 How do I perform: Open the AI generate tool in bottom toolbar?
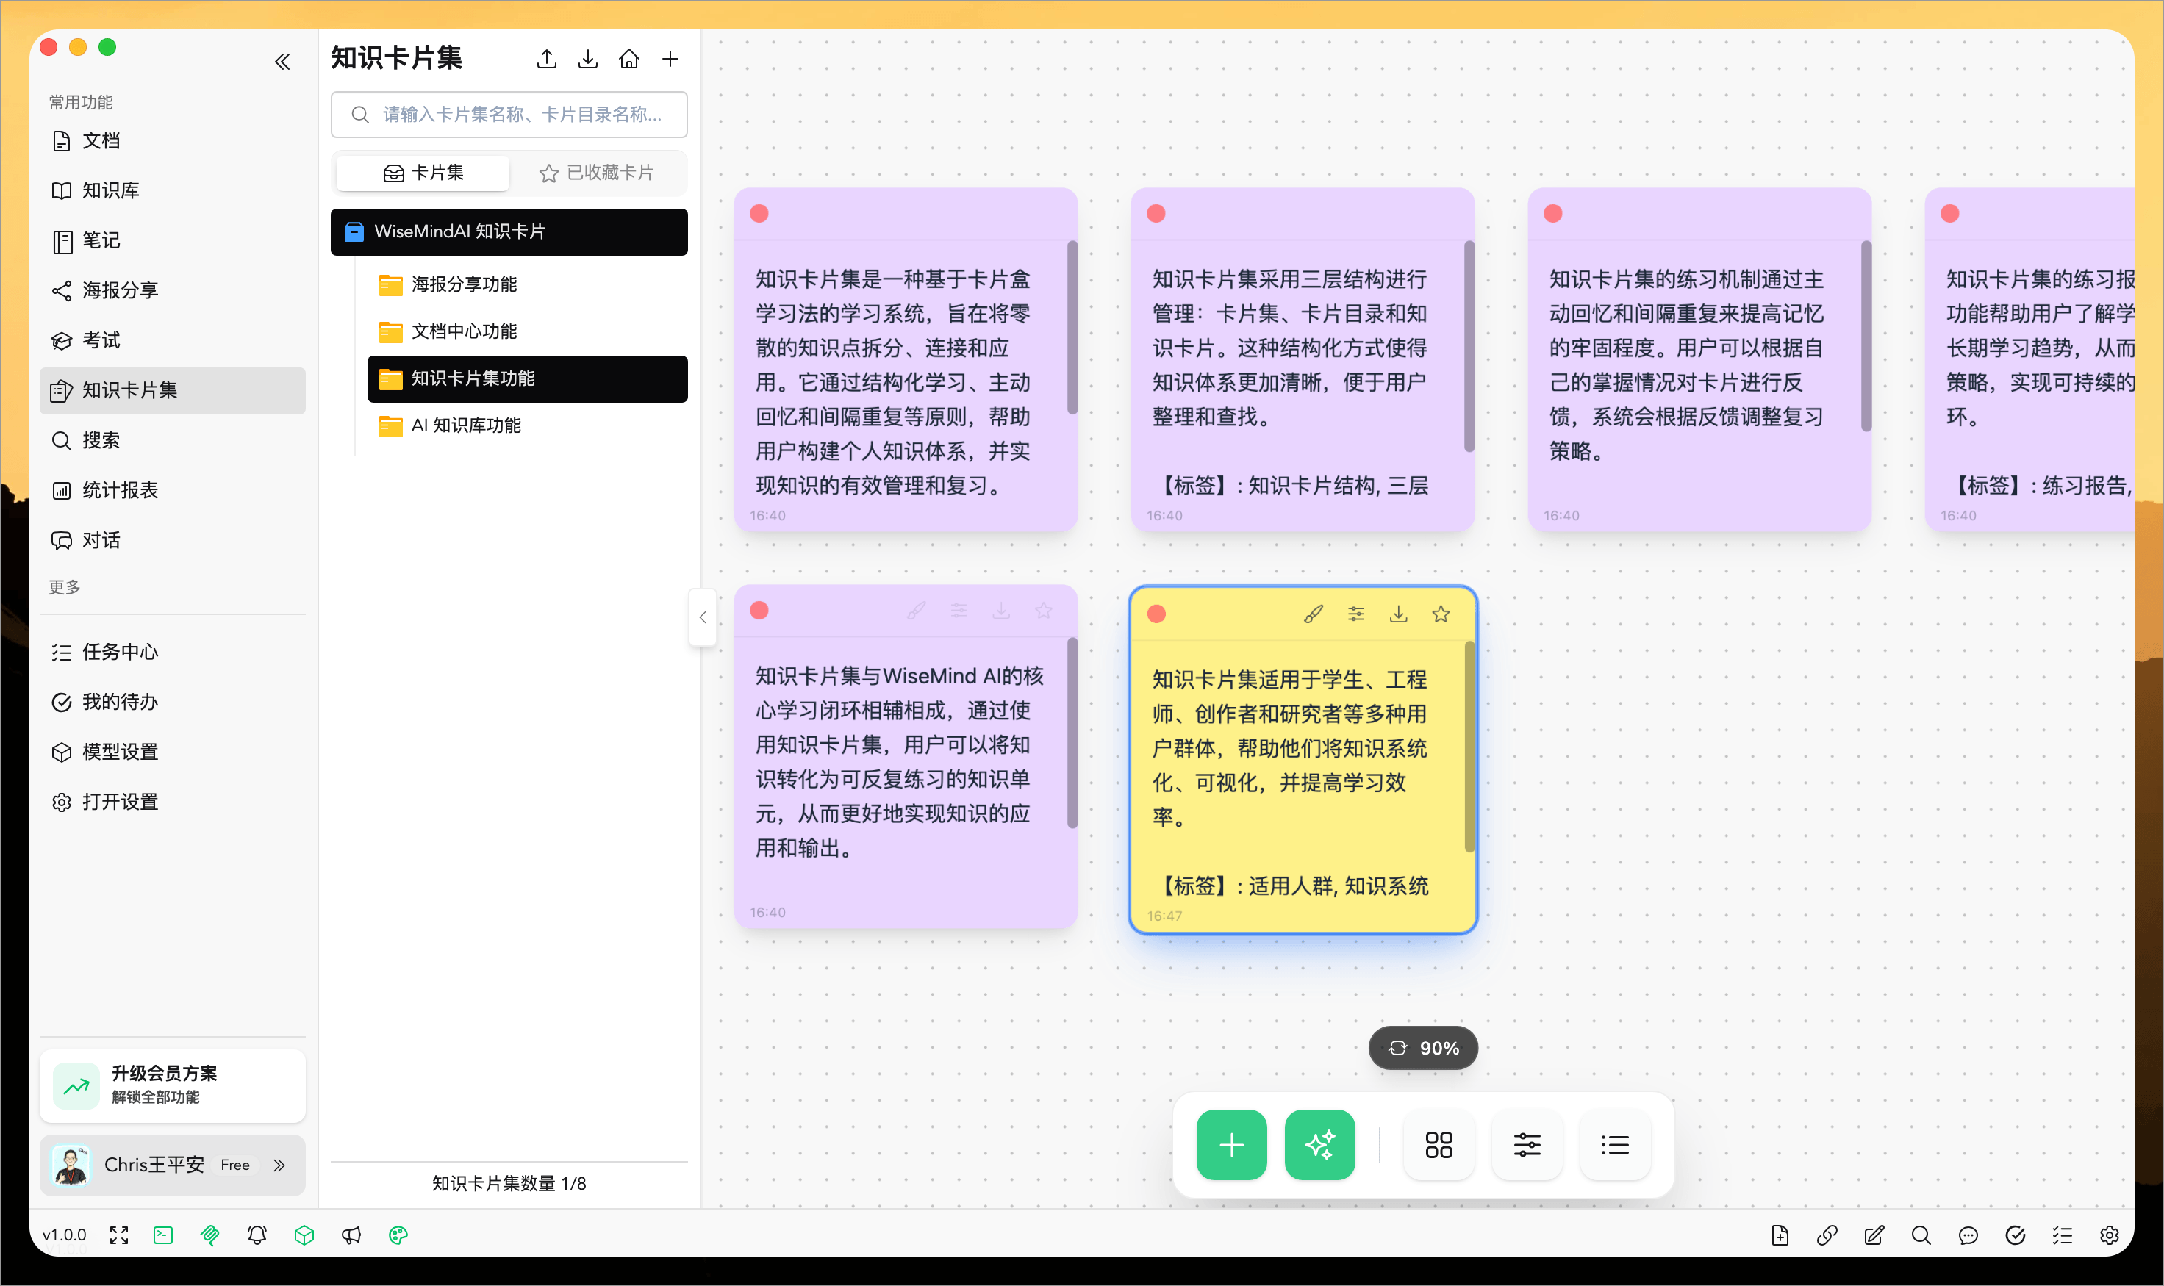click(1319, 1145)
